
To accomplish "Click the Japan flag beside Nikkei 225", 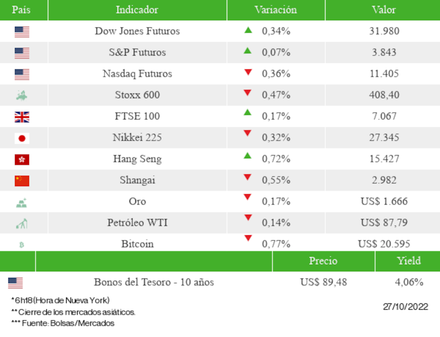I will pyautogui.click(x=22, y=138).
